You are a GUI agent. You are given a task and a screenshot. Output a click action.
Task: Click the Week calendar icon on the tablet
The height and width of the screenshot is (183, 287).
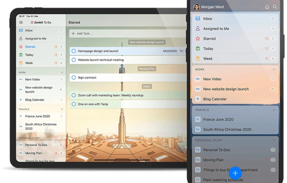[x=21, y=63]
